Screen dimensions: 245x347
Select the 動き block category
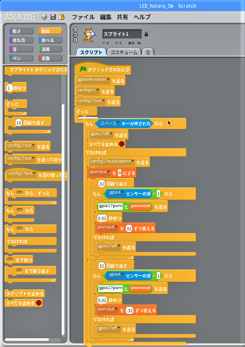(21, 31)
